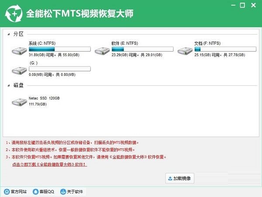Click the app recycle-arrows logo icon
Viewport: 262px width, 197px height.
pos(14,14)
